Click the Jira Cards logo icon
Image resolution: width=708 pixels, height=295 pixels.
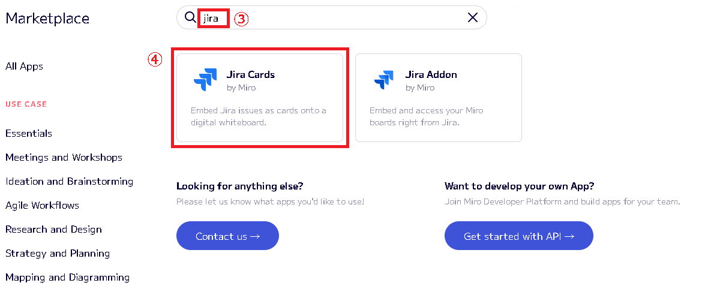click(x=205, y=80)
